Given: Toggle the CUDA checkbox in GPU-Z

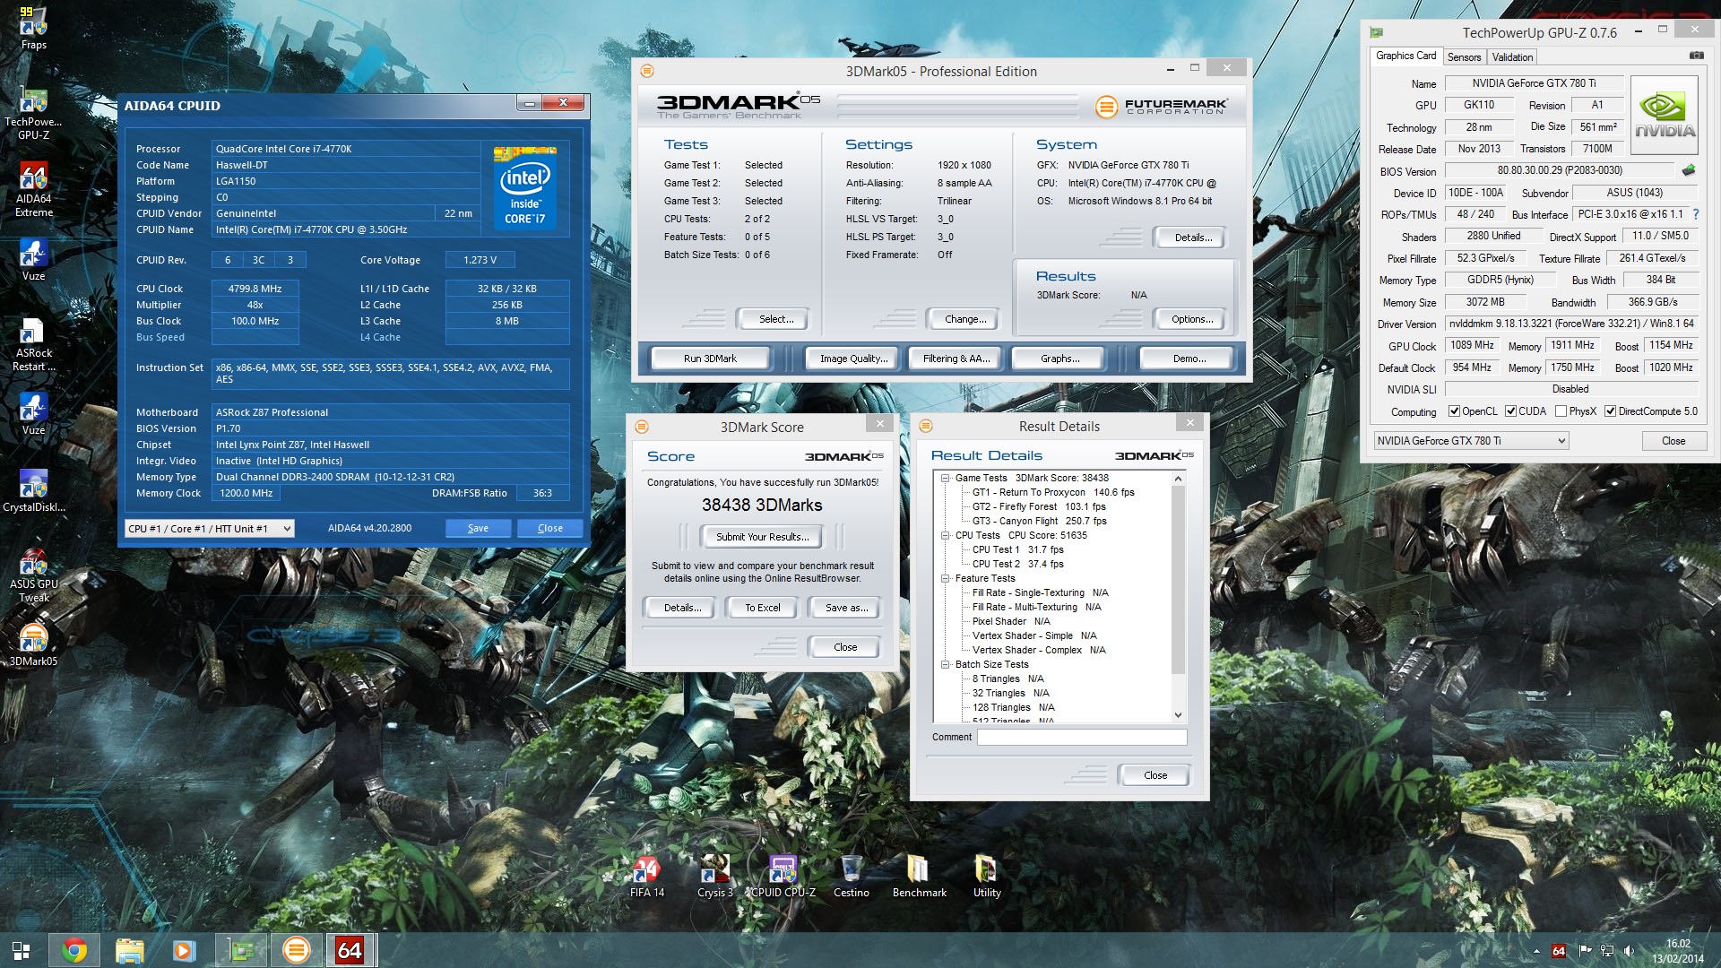Looking at the screenshot, I should [1510, 411].
